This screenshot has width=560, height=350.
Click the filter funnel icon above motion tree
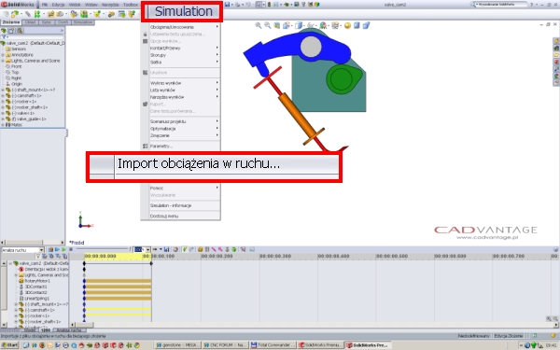tap(38, 256)
